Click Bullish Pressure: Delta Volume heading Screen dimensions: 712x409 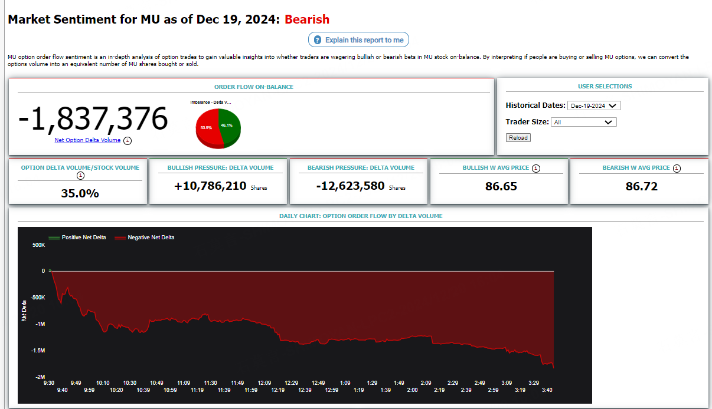click(220, 168)
